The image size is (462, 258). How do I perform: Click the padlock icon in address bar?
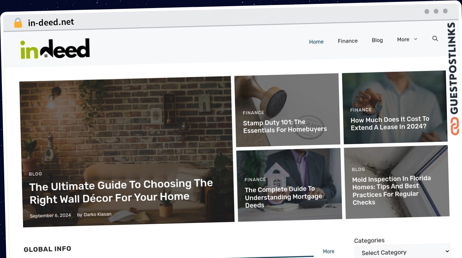(x=18, y=23)
